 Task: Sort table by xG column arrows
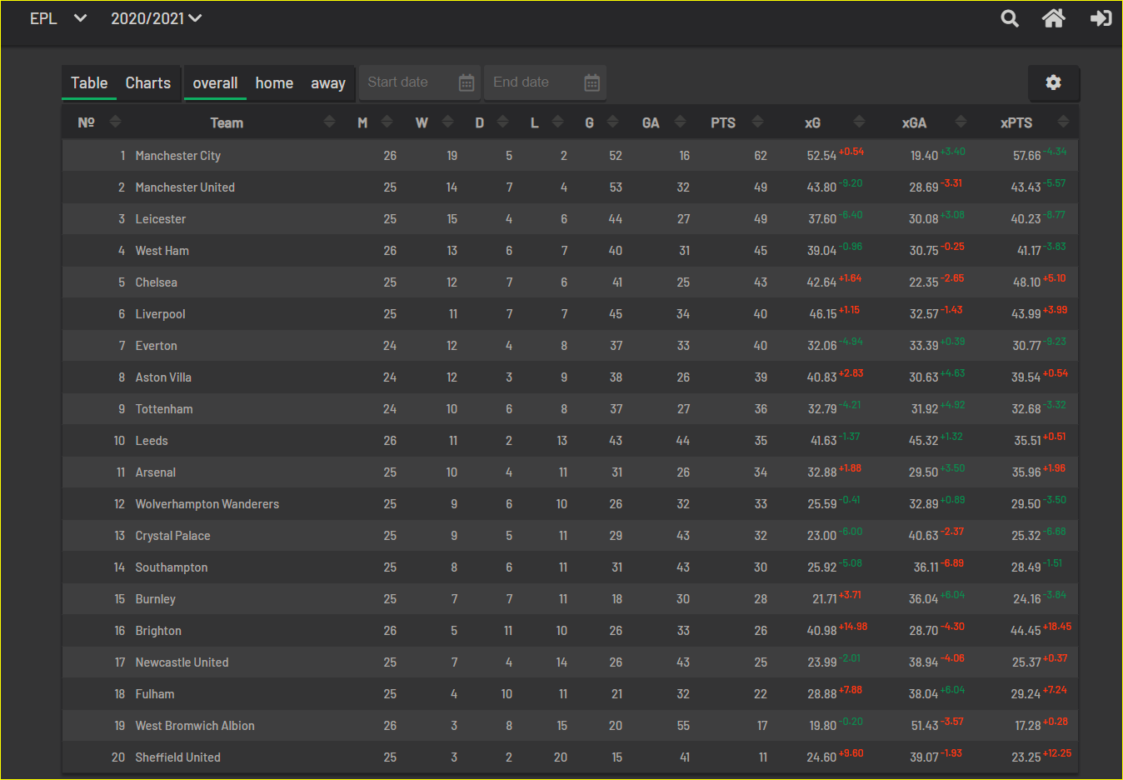click(x=859, y=122)
